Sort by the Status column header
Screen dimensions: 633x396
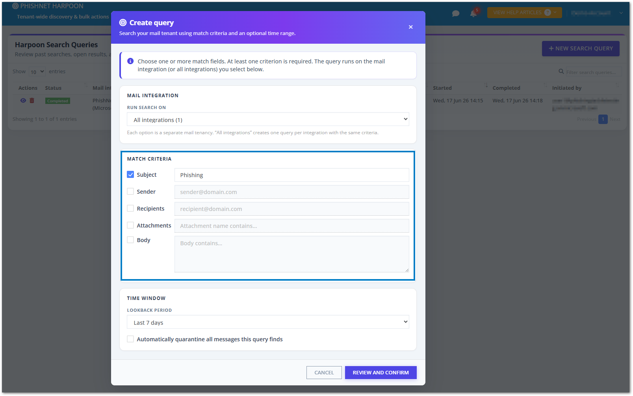[53, 88]
